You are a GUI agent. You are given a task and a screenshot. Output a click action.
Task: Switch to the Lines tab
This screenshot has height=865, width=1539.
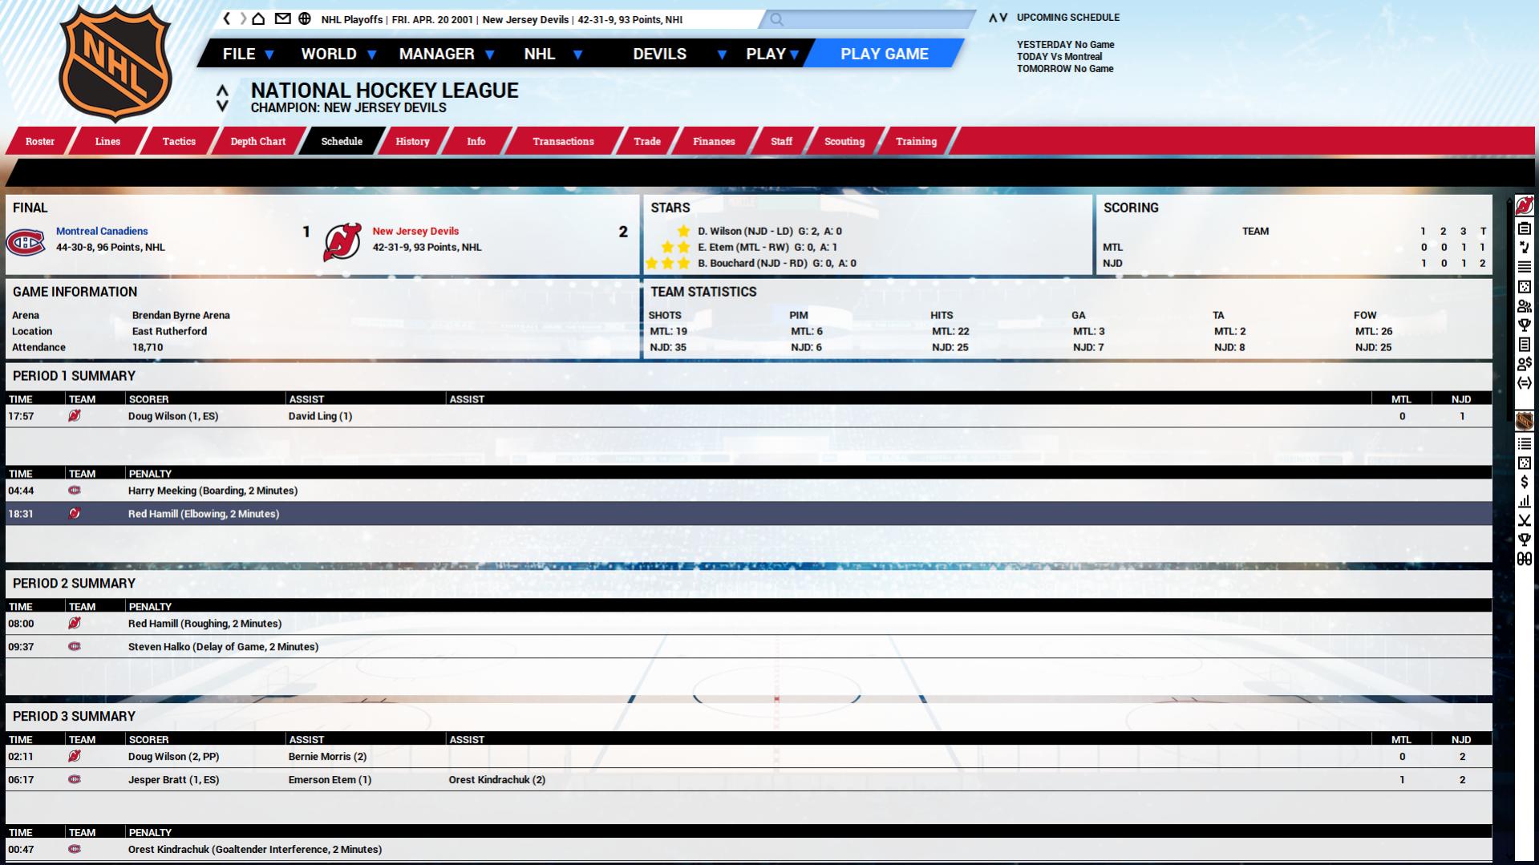tap(107, 141)
